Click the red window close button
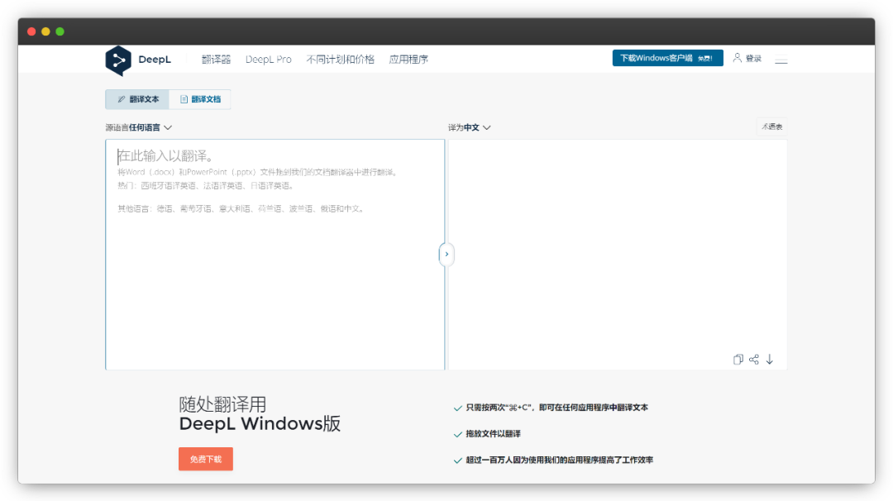The width and height of the screenshot is (893, 501). tap(32, 31)
